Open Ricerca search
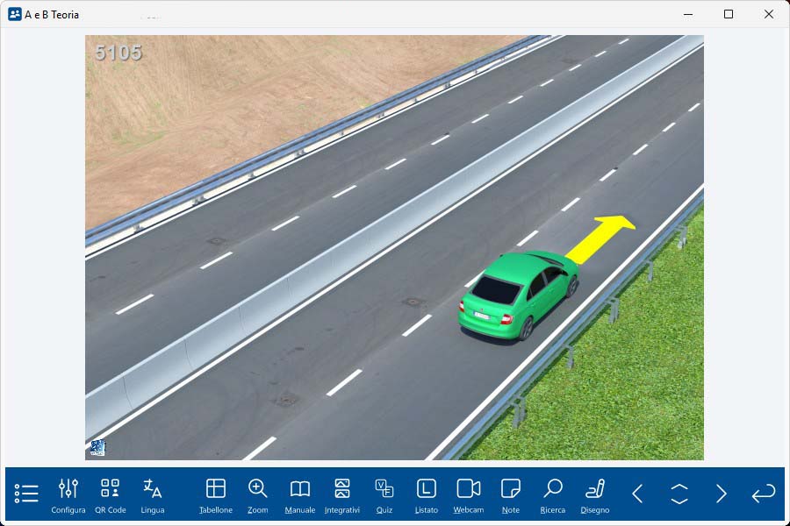The height and width of the screenshot is (526, 790). point(553,495)
